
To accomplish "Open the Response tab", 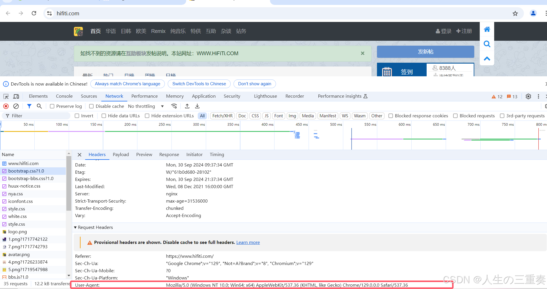I will [x=169, y=155].
